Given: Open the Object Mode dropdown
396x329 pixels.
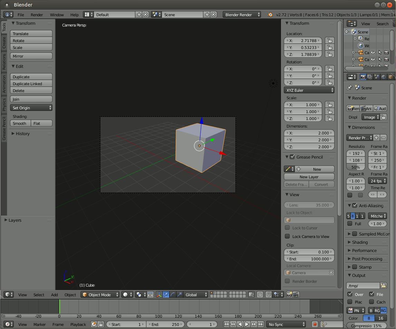Looking at the screenshot, I should coord(100,295).
